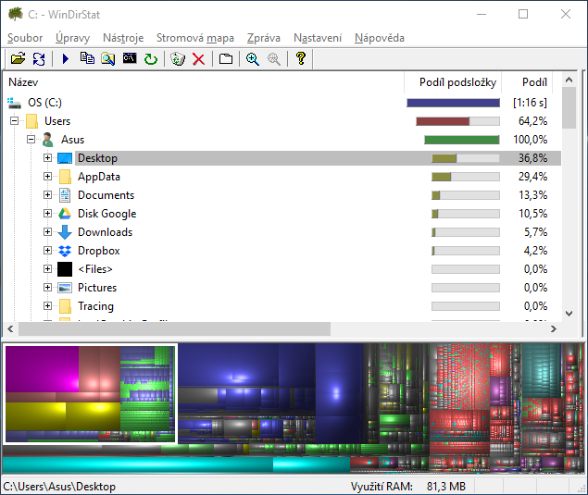The width and height of the screenshot is (588, 495).
Task: Open command prompt here from toolbar
Action: click(x=130, y=59)
